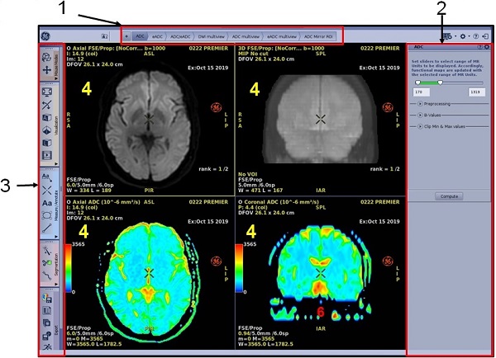
Task: Click the exit icon at top right
Action: [486, 37]
